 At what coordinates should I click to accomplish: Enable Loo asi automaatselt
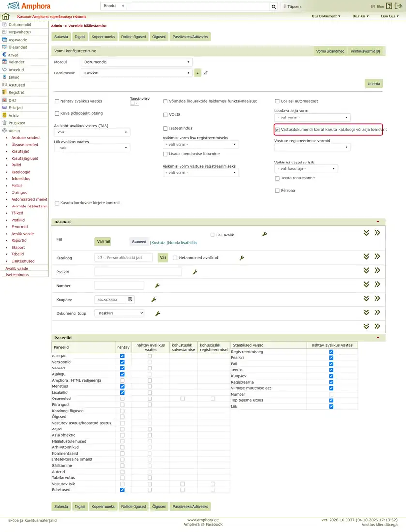pos(277,101)
